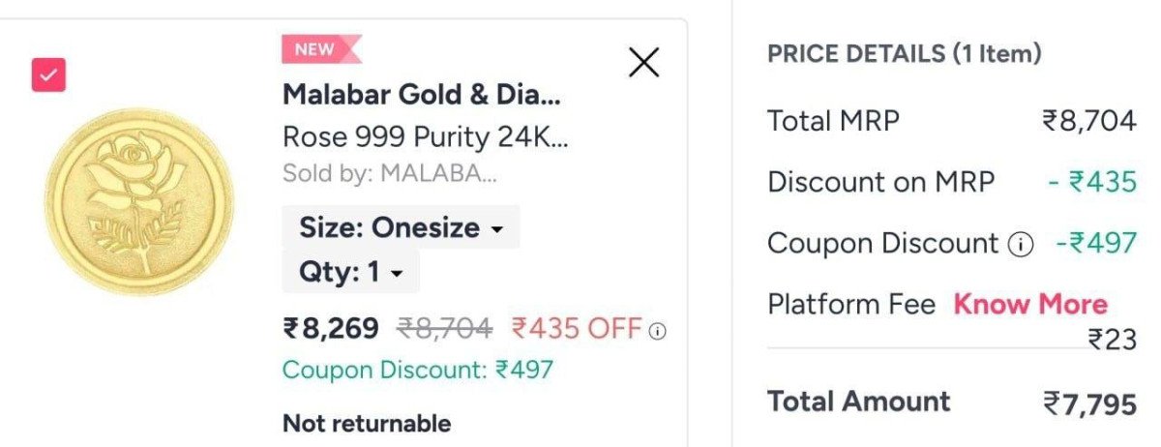The height and width of the screenshot is (447, 1161).
Task: Click the Total Amount ₹7,795 value
Action: coord(1088,402)
